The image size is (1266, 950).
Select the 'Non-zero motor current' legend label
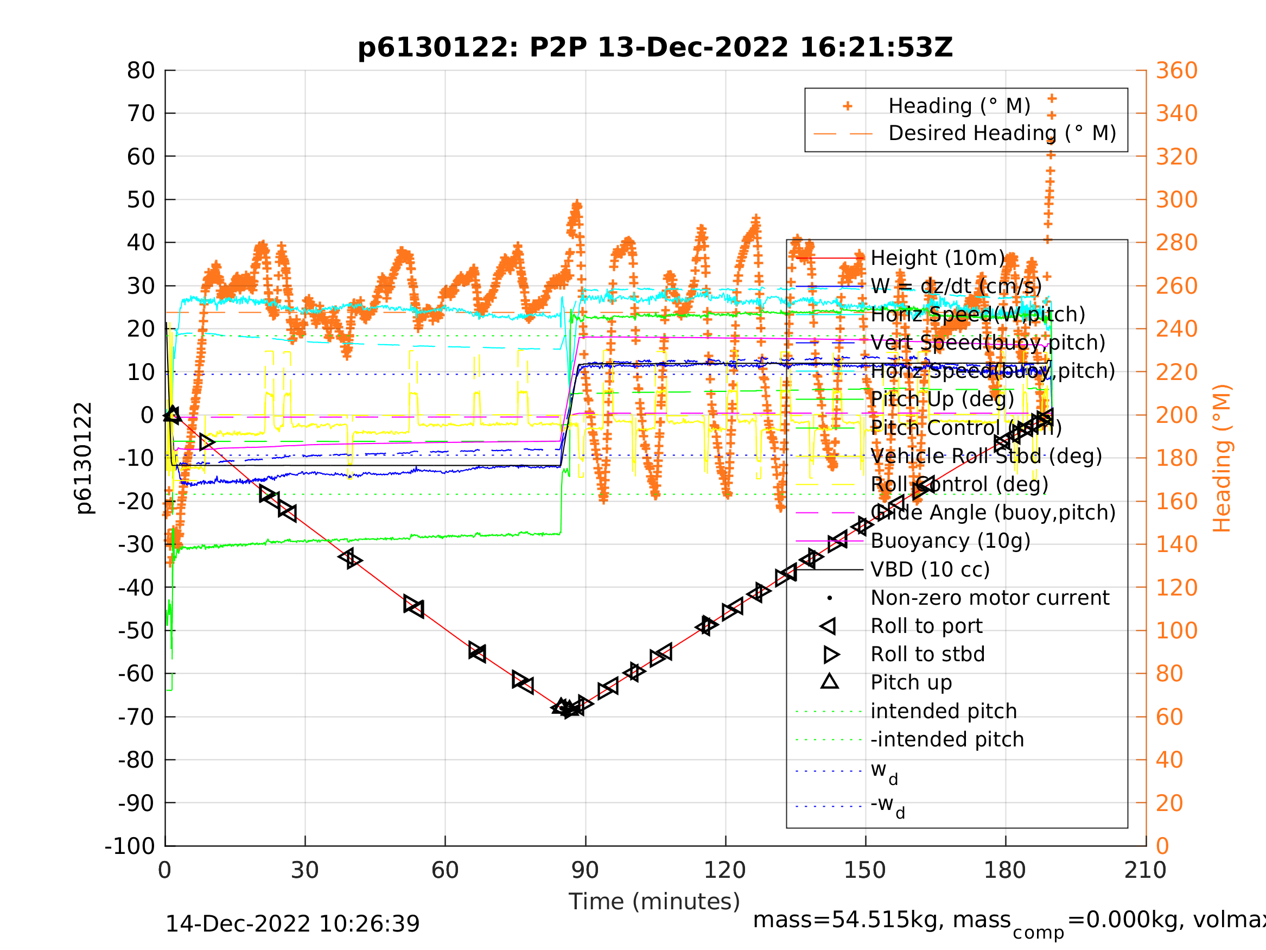(x=990, y=597)
